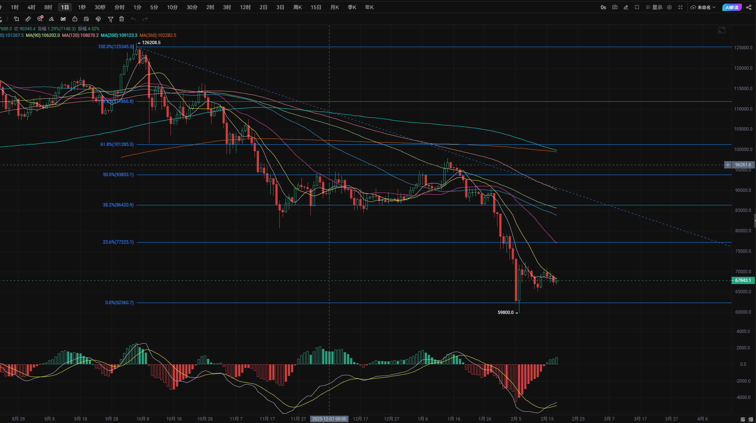
Task: Expand the candlestick chart style tool
Action: point(63,19)
